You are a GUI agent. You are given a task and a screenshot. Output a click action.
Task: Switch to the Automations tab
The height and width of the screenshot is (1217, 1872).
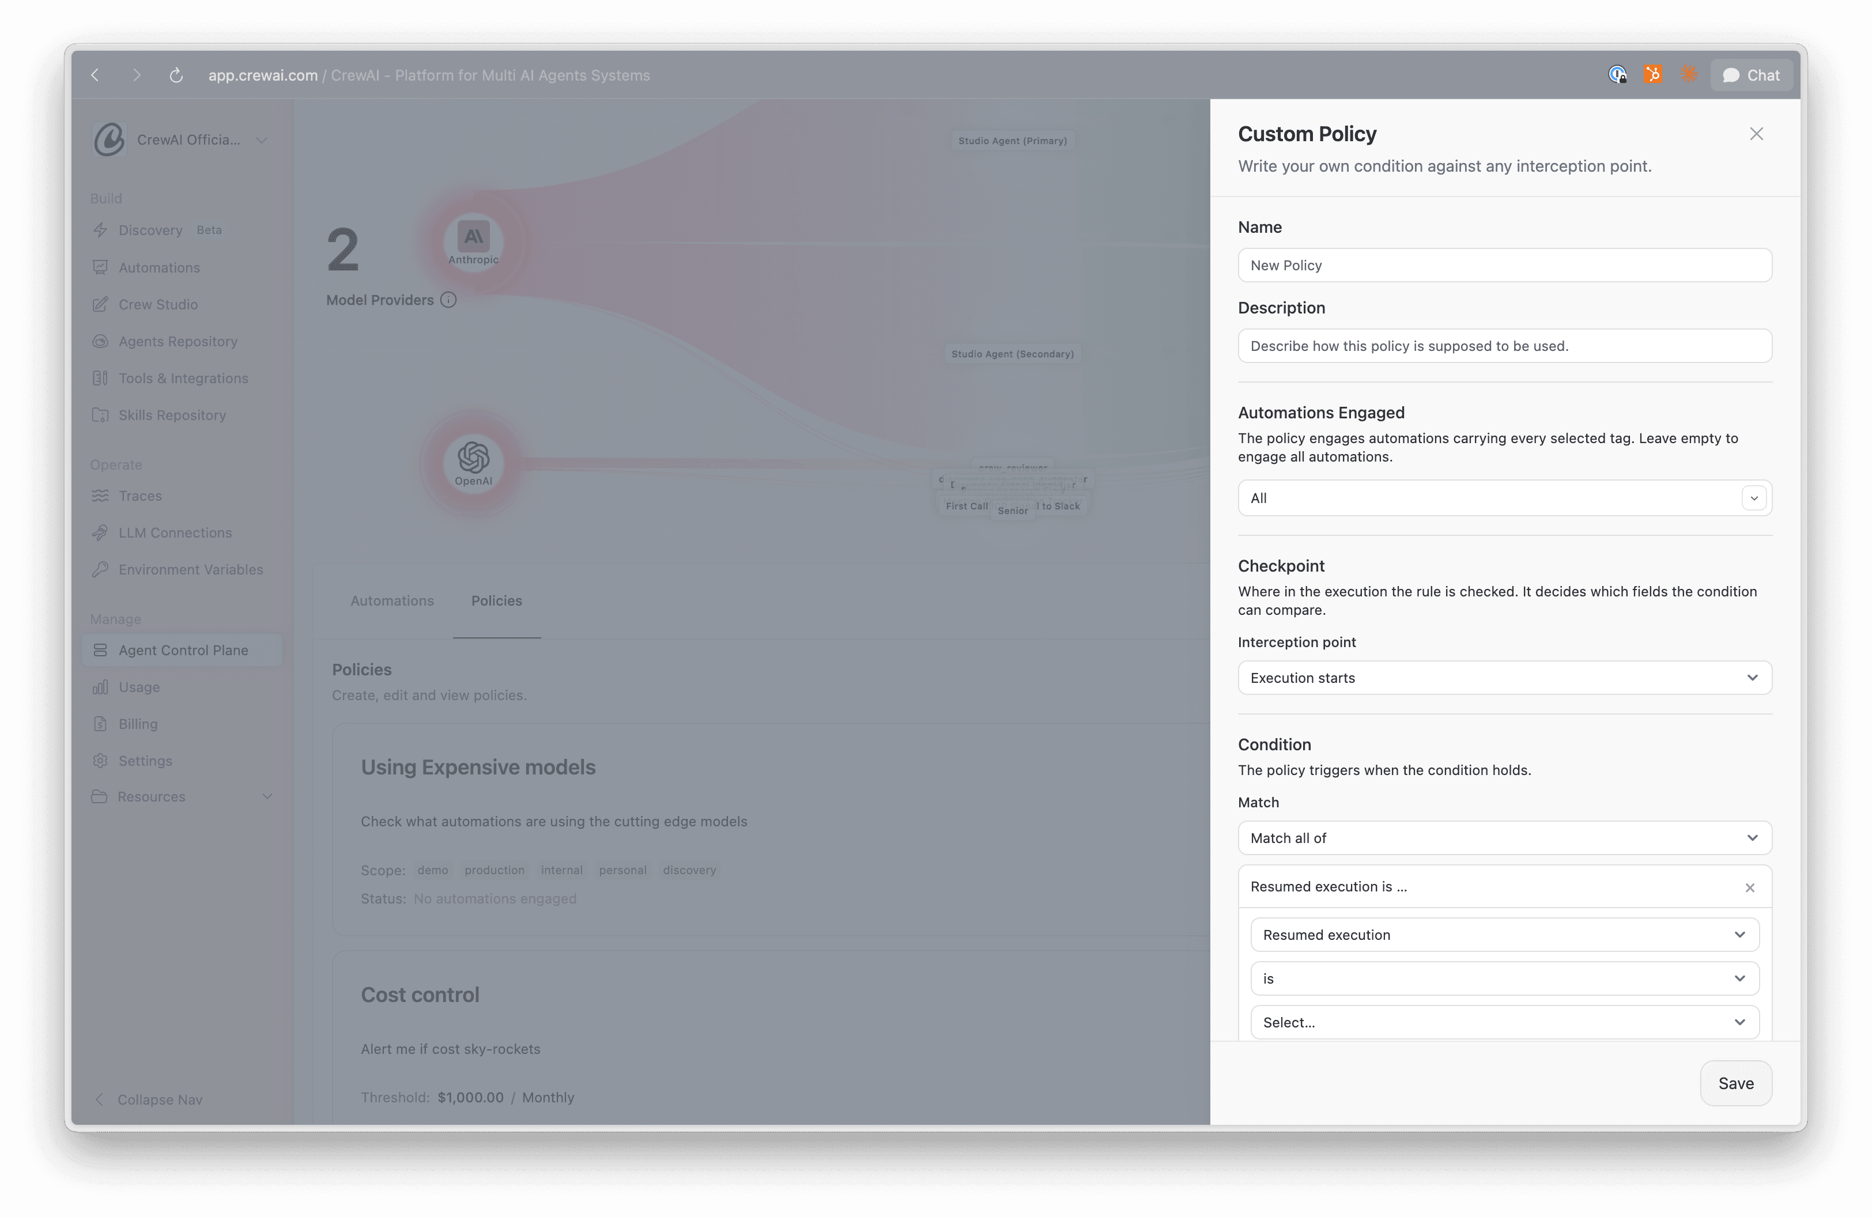(392, 600)
